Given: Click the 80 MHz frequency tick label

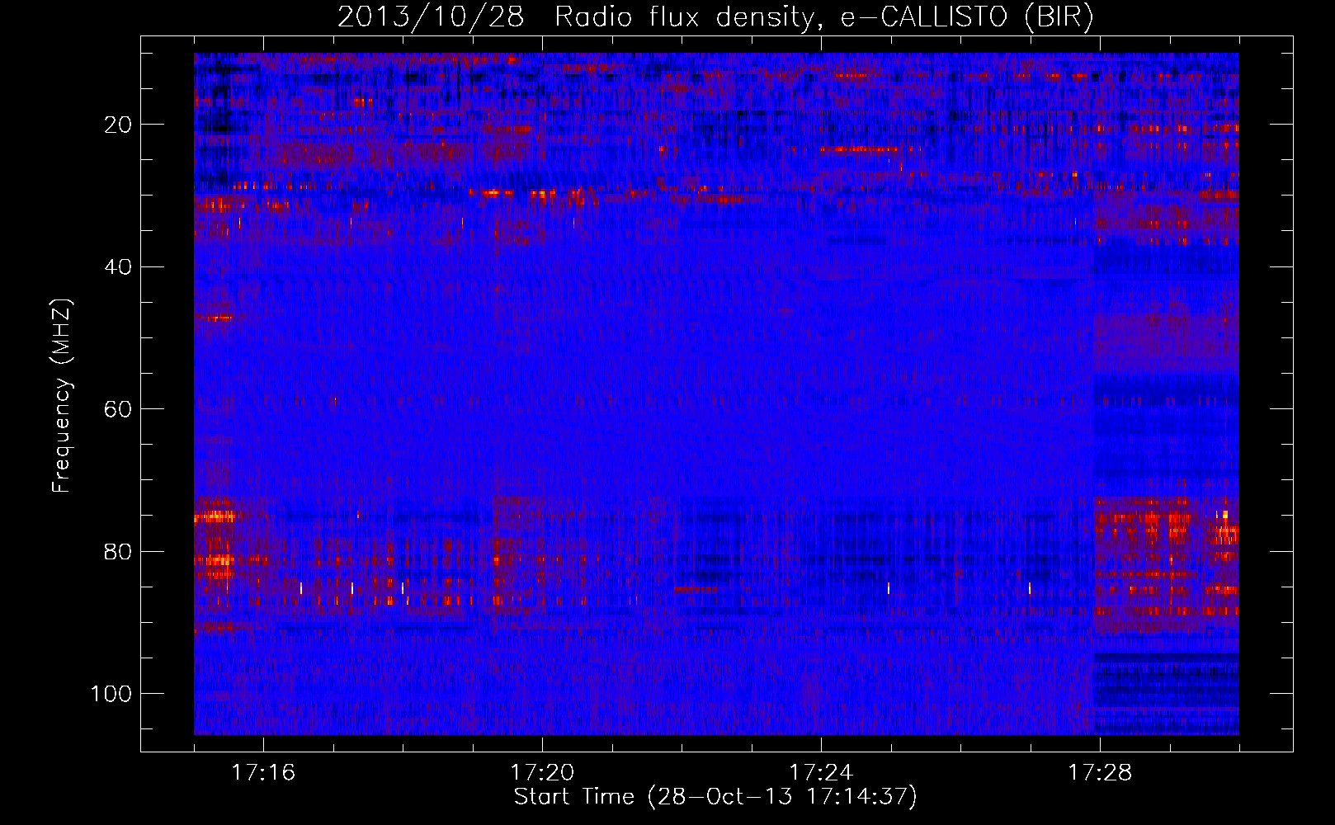Looking at the screenshot, I should tap(118, 551).
